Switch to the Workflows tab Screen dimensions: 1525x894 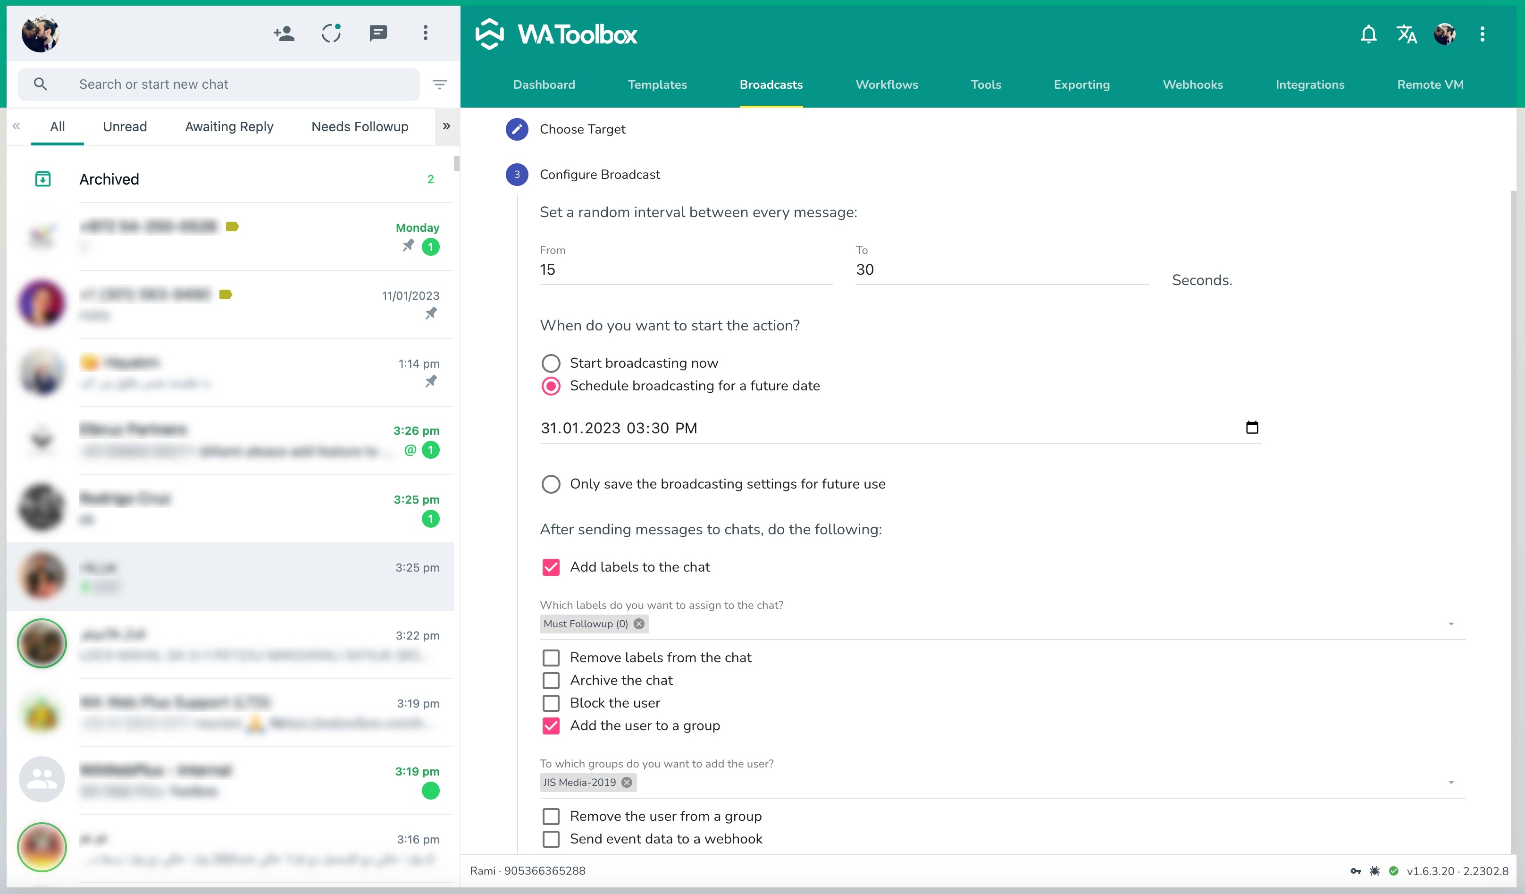[x=886, y=85]
